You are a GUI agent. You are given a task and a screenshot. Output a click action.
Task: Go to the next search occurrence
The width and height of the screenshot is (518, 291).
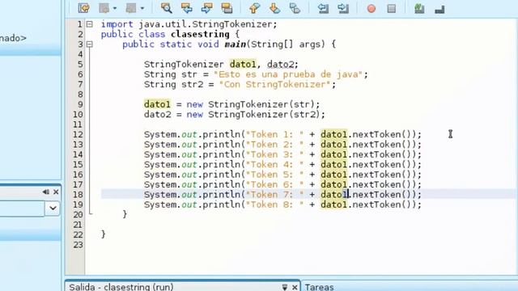coord(207,8)
